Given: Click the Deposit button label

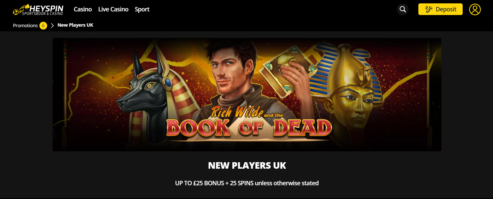Looking at the screenshot, I should click(x=446, y=9).
